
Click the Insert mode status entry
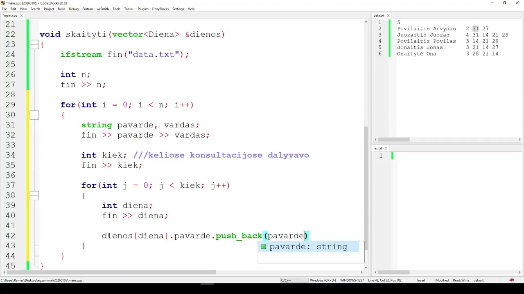click(x=421, y=280)
